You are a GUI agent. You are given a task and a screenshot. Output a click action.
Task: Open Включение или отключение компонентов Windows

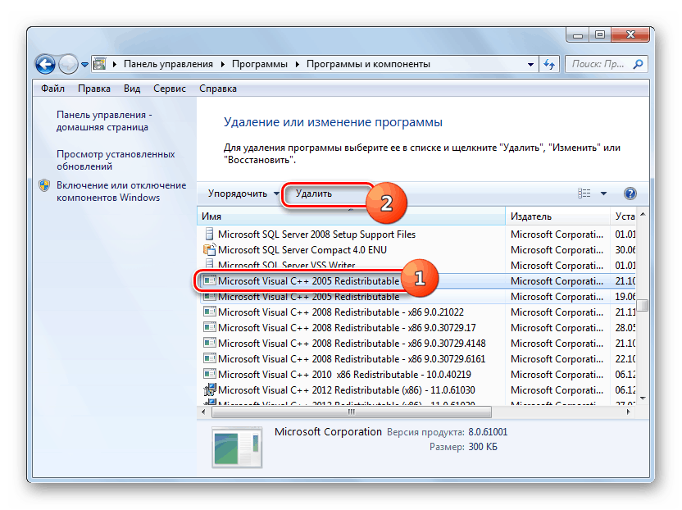click(121, 192)
